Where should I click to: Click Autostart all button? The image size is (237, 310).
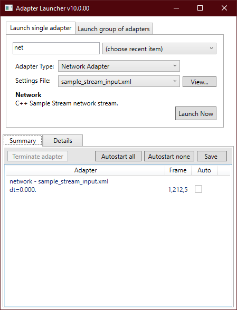(118, 156)
